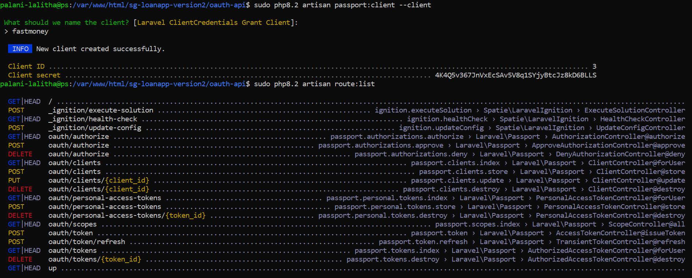Click the {token_id} parameter in oauth/tokens route

(121, 259)
